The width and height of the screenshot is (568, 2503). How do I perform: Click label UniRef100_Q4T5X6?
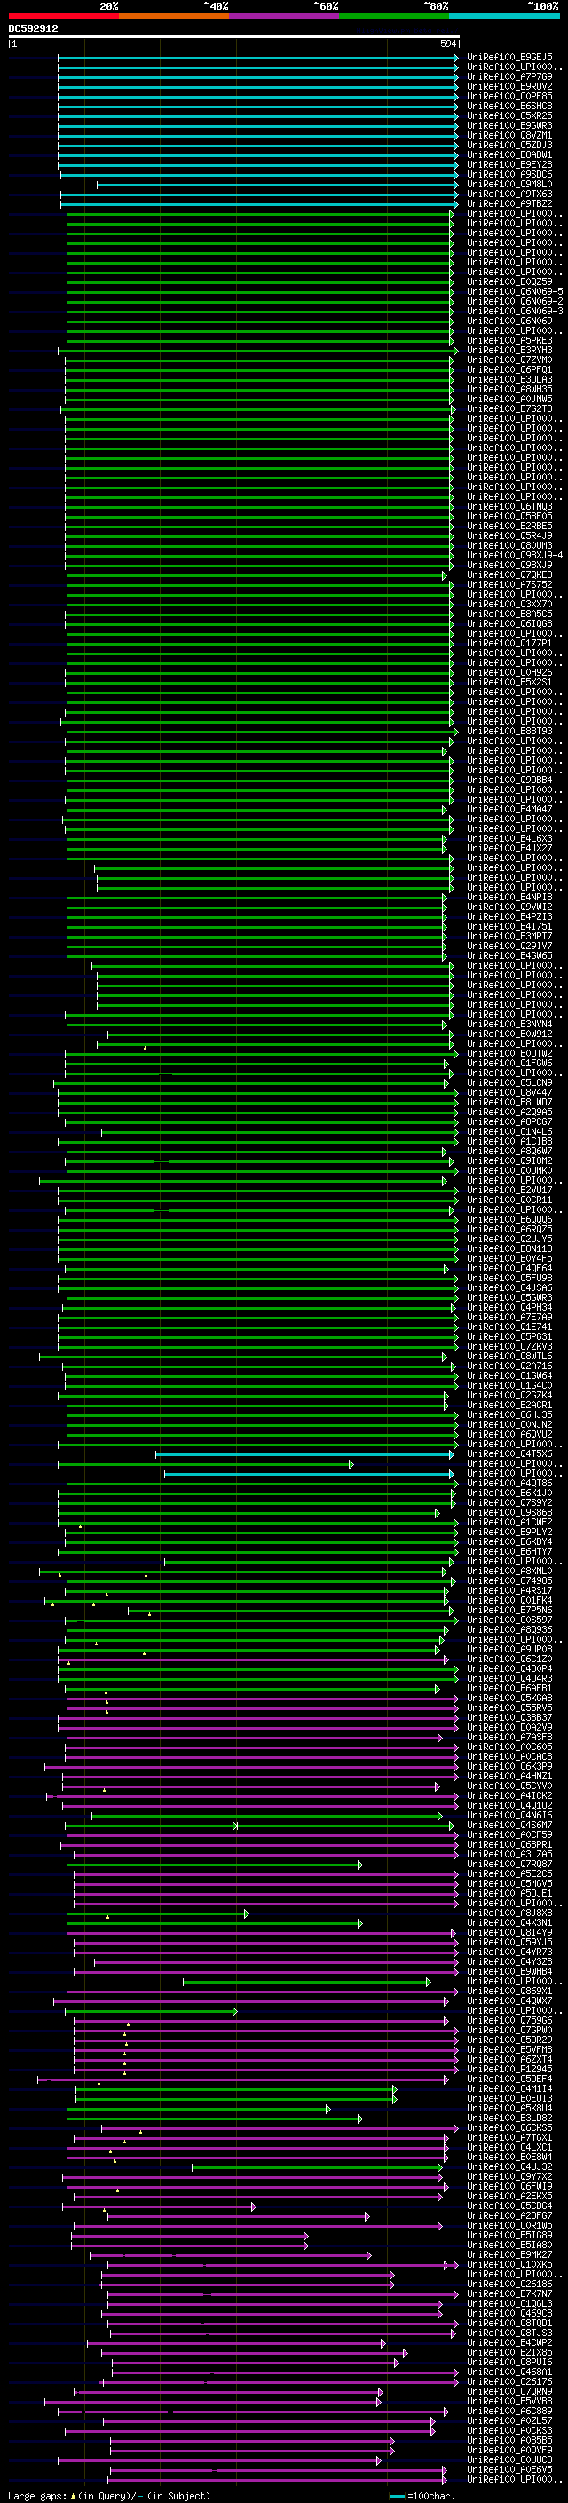click(x=509, y=1453)
